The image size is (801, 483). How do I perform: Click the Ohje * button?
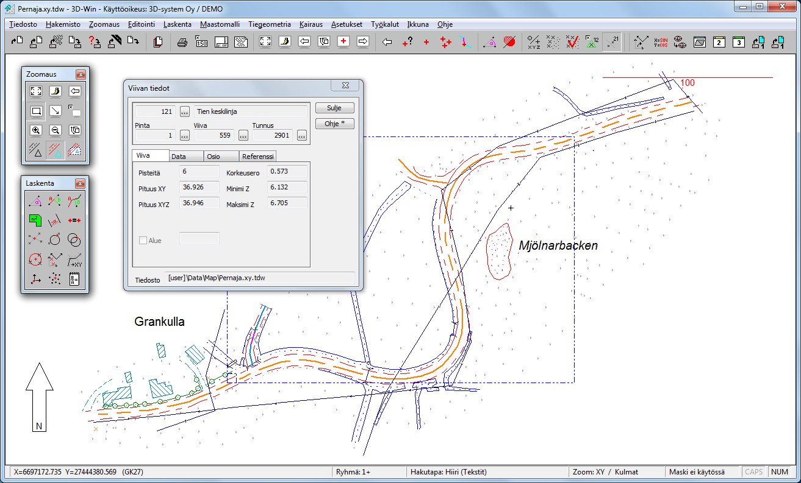tap(334, 124)
